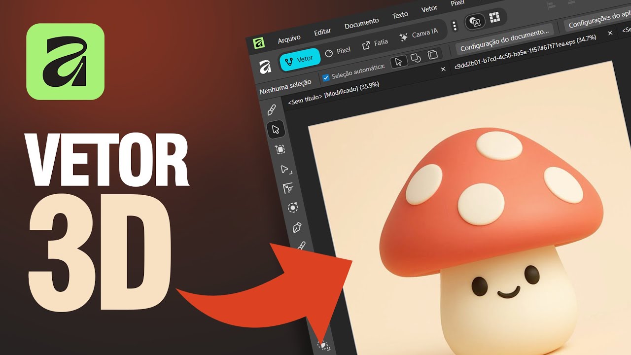Switch to the Pixel persona

(338, 51)
